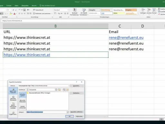
Task: Apply the Ausgabe cell style
Action: coord(94,10)
